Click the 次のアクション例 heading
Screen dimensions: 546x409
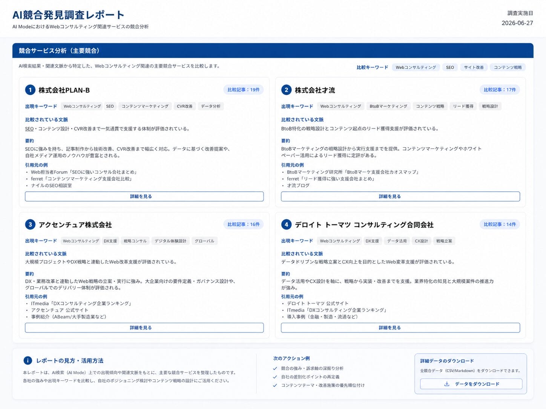(291, 359)
